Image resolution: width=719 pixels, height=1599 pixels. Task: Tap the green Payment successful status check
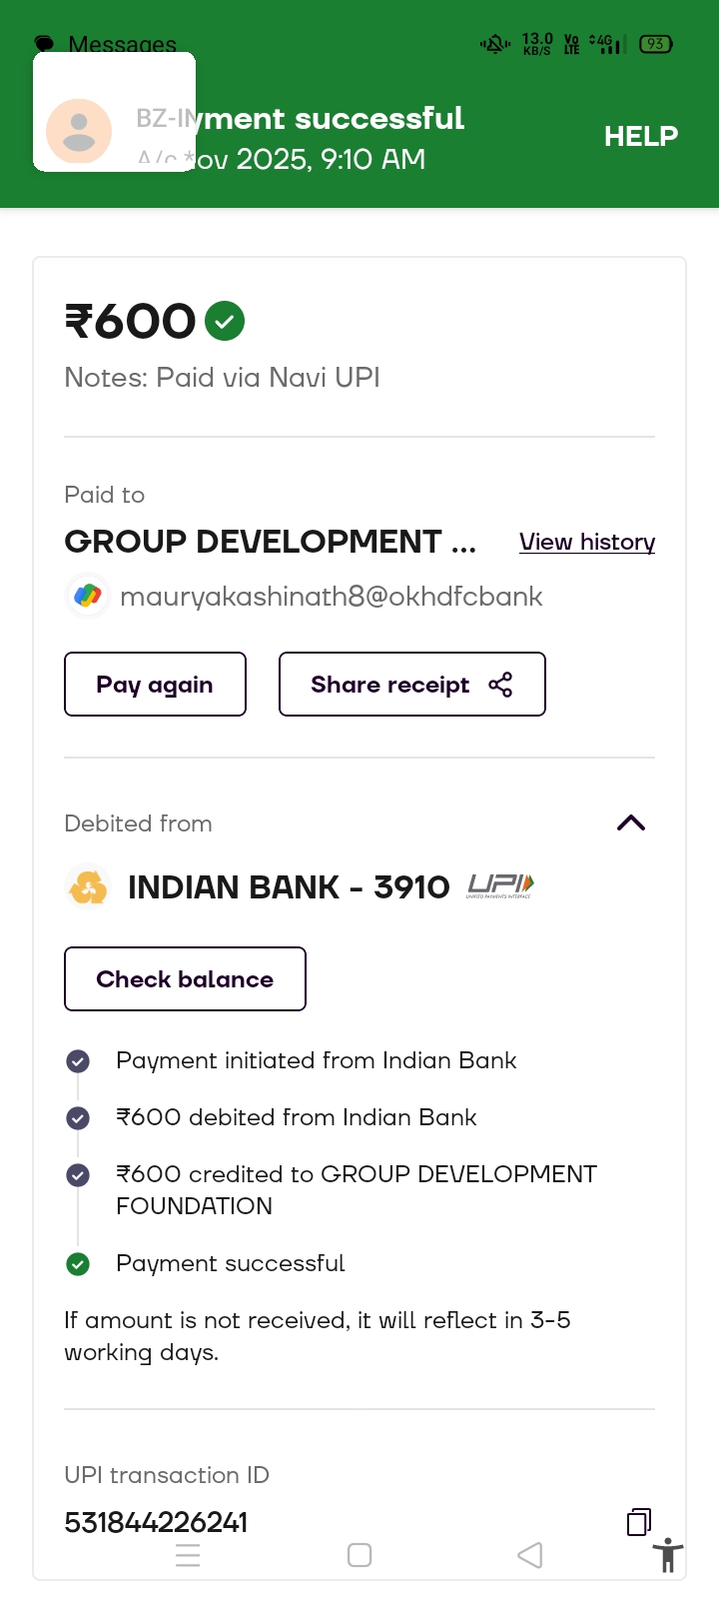tap(78, 1264)
